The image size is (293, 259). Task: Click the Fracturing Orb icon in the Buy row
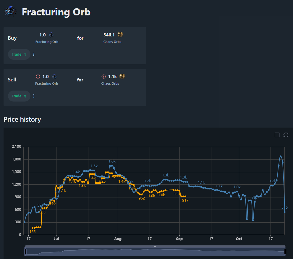point(51,35)
